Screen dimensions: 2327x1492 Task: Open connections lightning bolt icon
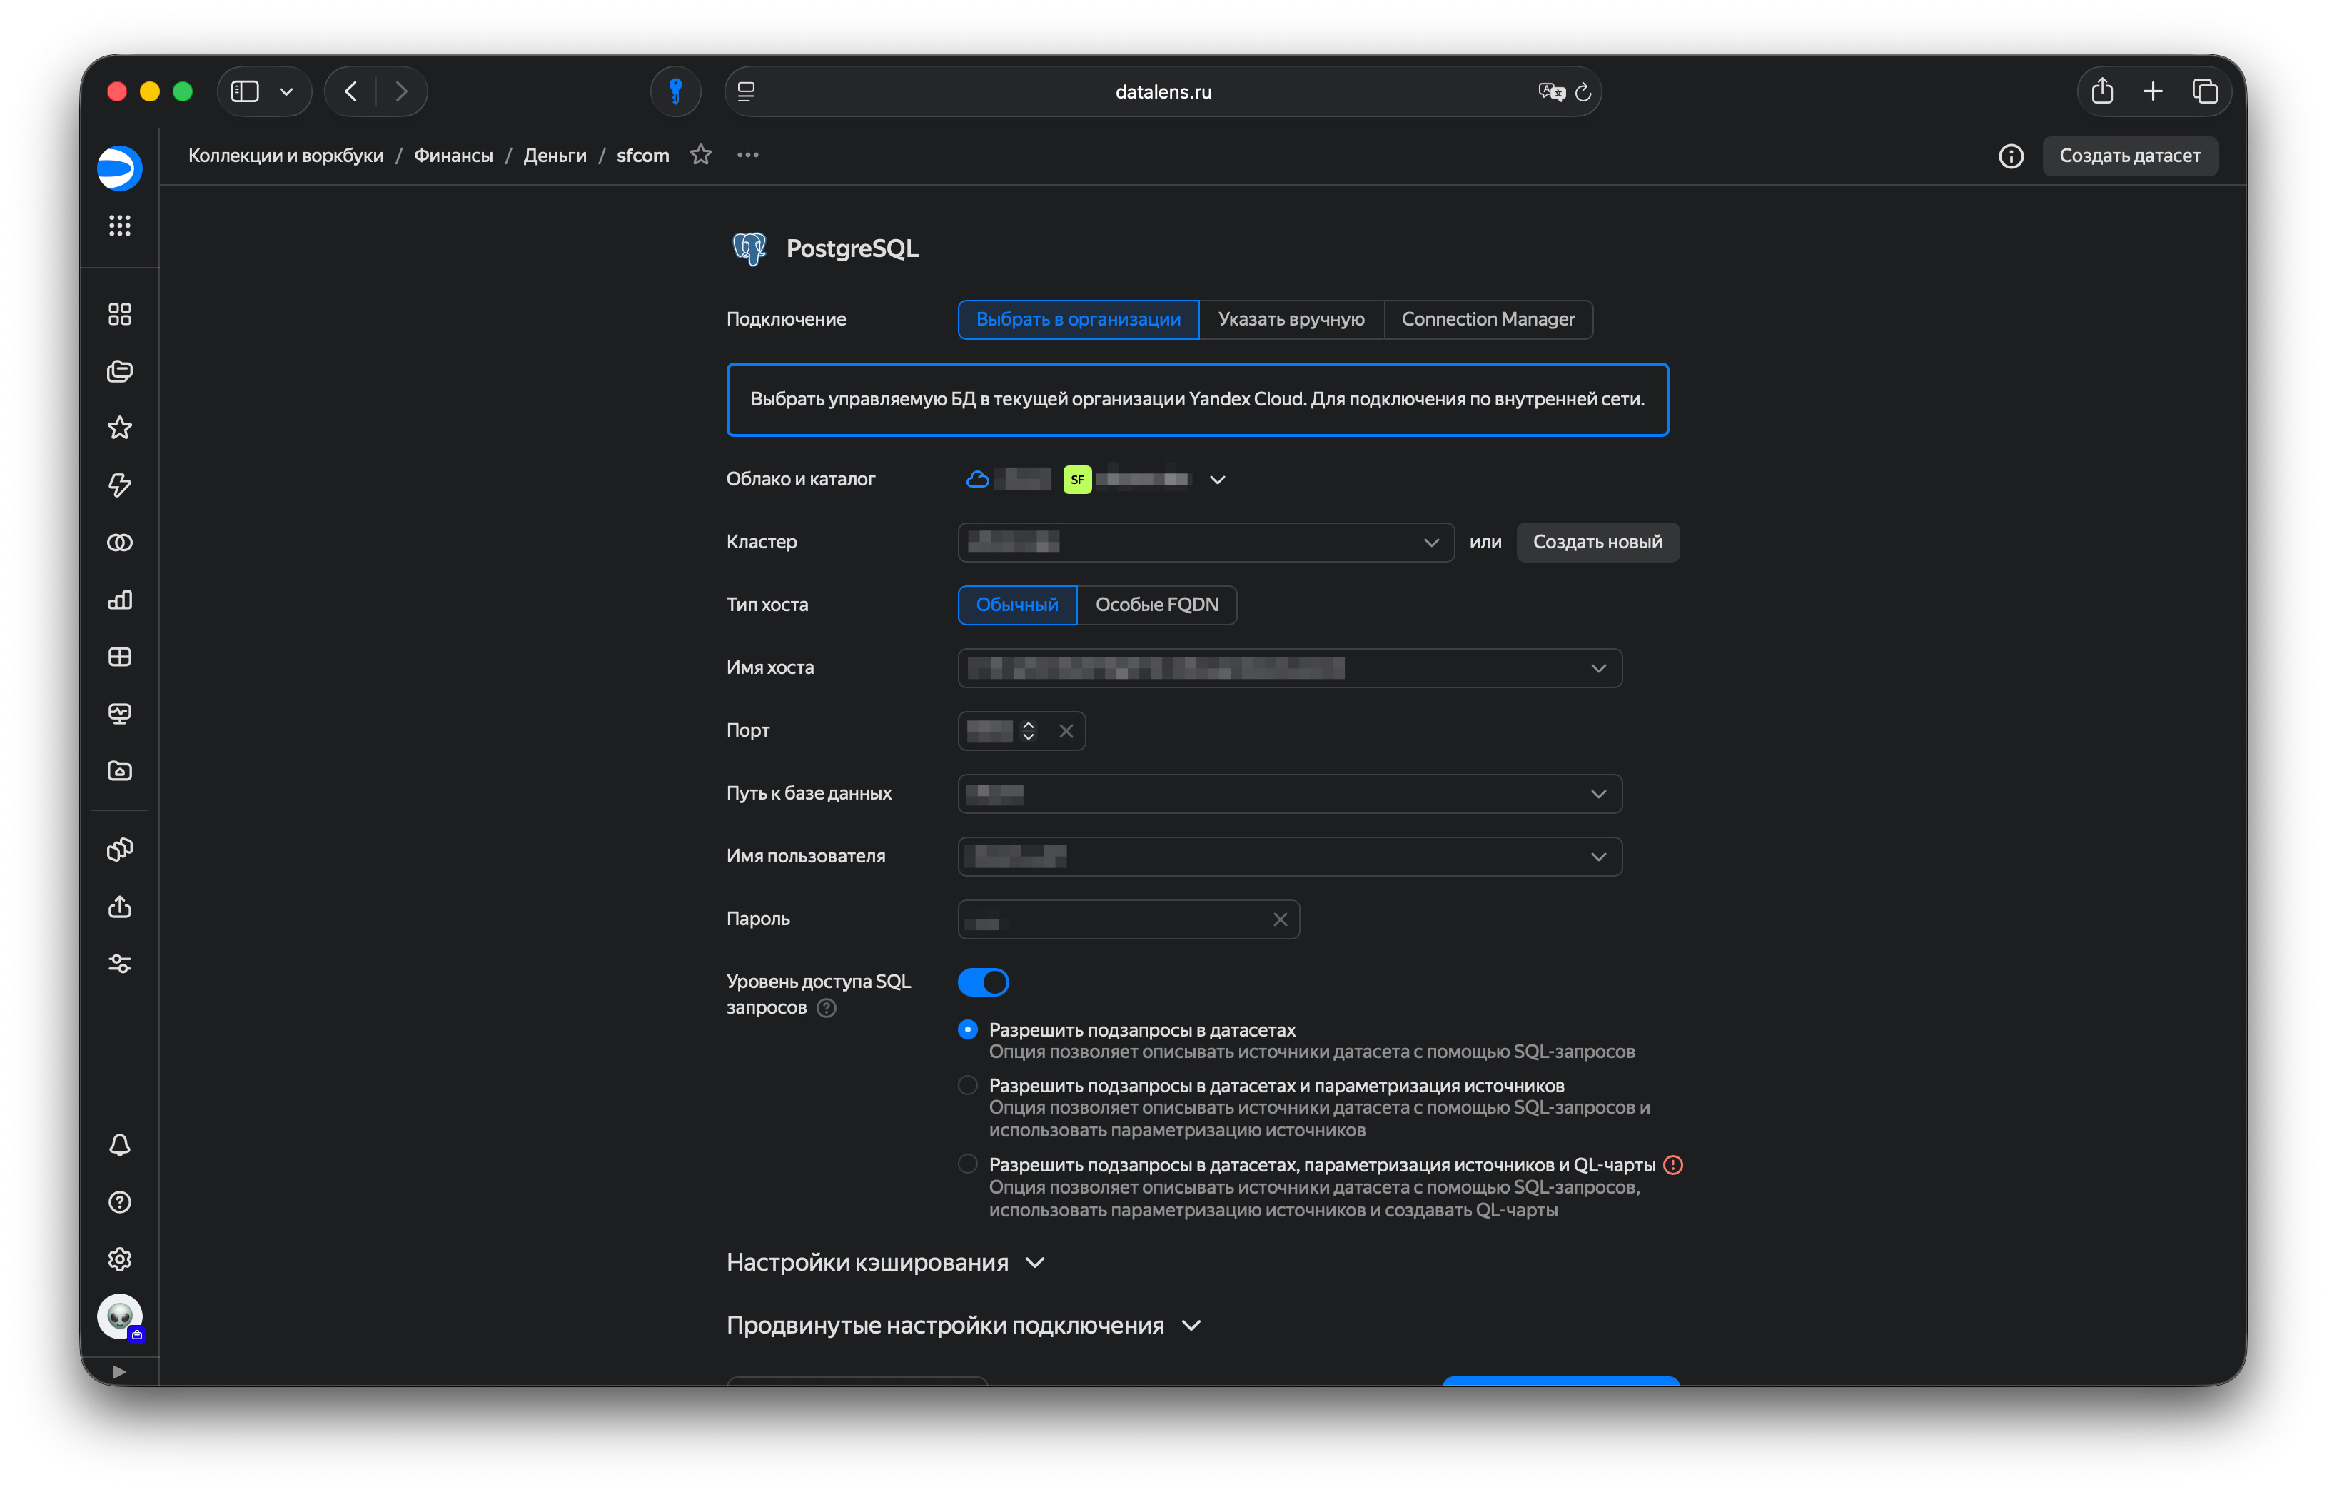(x=119, y=485)
